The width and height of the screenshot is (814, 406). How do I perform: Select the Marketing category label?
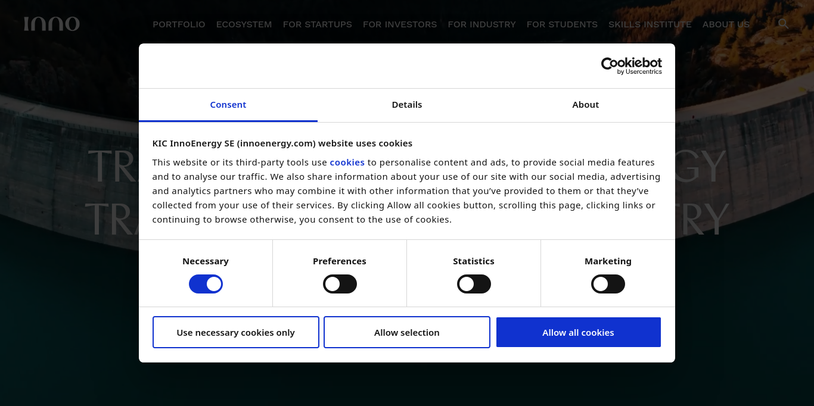(x=608, y=261)
